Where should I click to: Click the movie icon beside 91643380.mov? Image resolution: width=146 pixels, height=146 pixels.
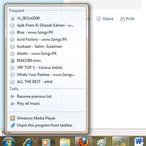(12, 61)
